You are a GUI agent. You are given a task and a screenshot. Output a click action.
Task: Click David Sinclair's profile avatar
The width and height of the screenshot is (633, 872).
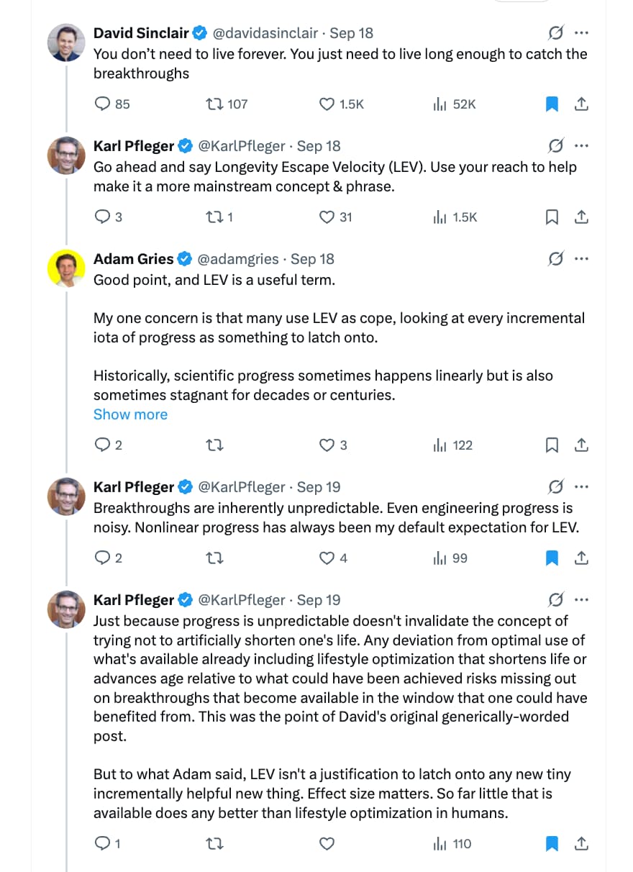coord(66,42)
